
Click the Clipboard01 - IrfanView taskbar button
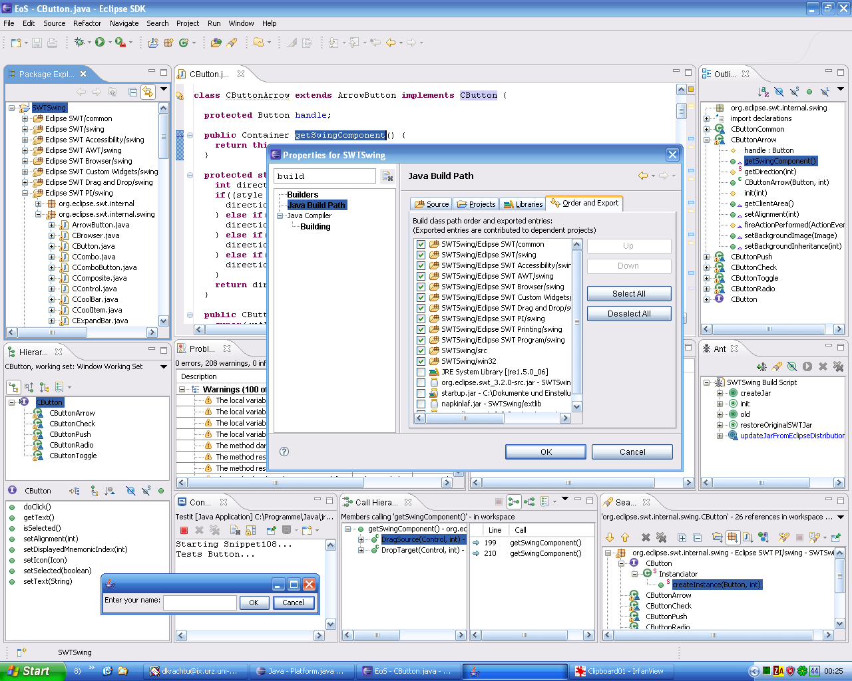coord(623,671)
